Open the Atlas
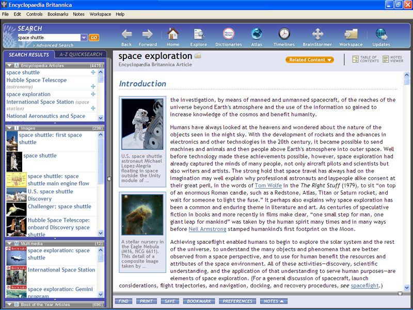Screen dimensions: 413x310 (257, 34)
